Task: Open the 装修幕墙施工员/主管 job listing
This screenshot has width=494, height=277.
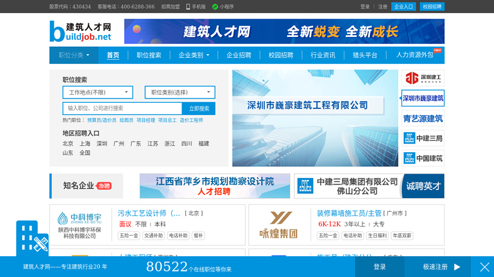Action: click(x=349, y=213)
